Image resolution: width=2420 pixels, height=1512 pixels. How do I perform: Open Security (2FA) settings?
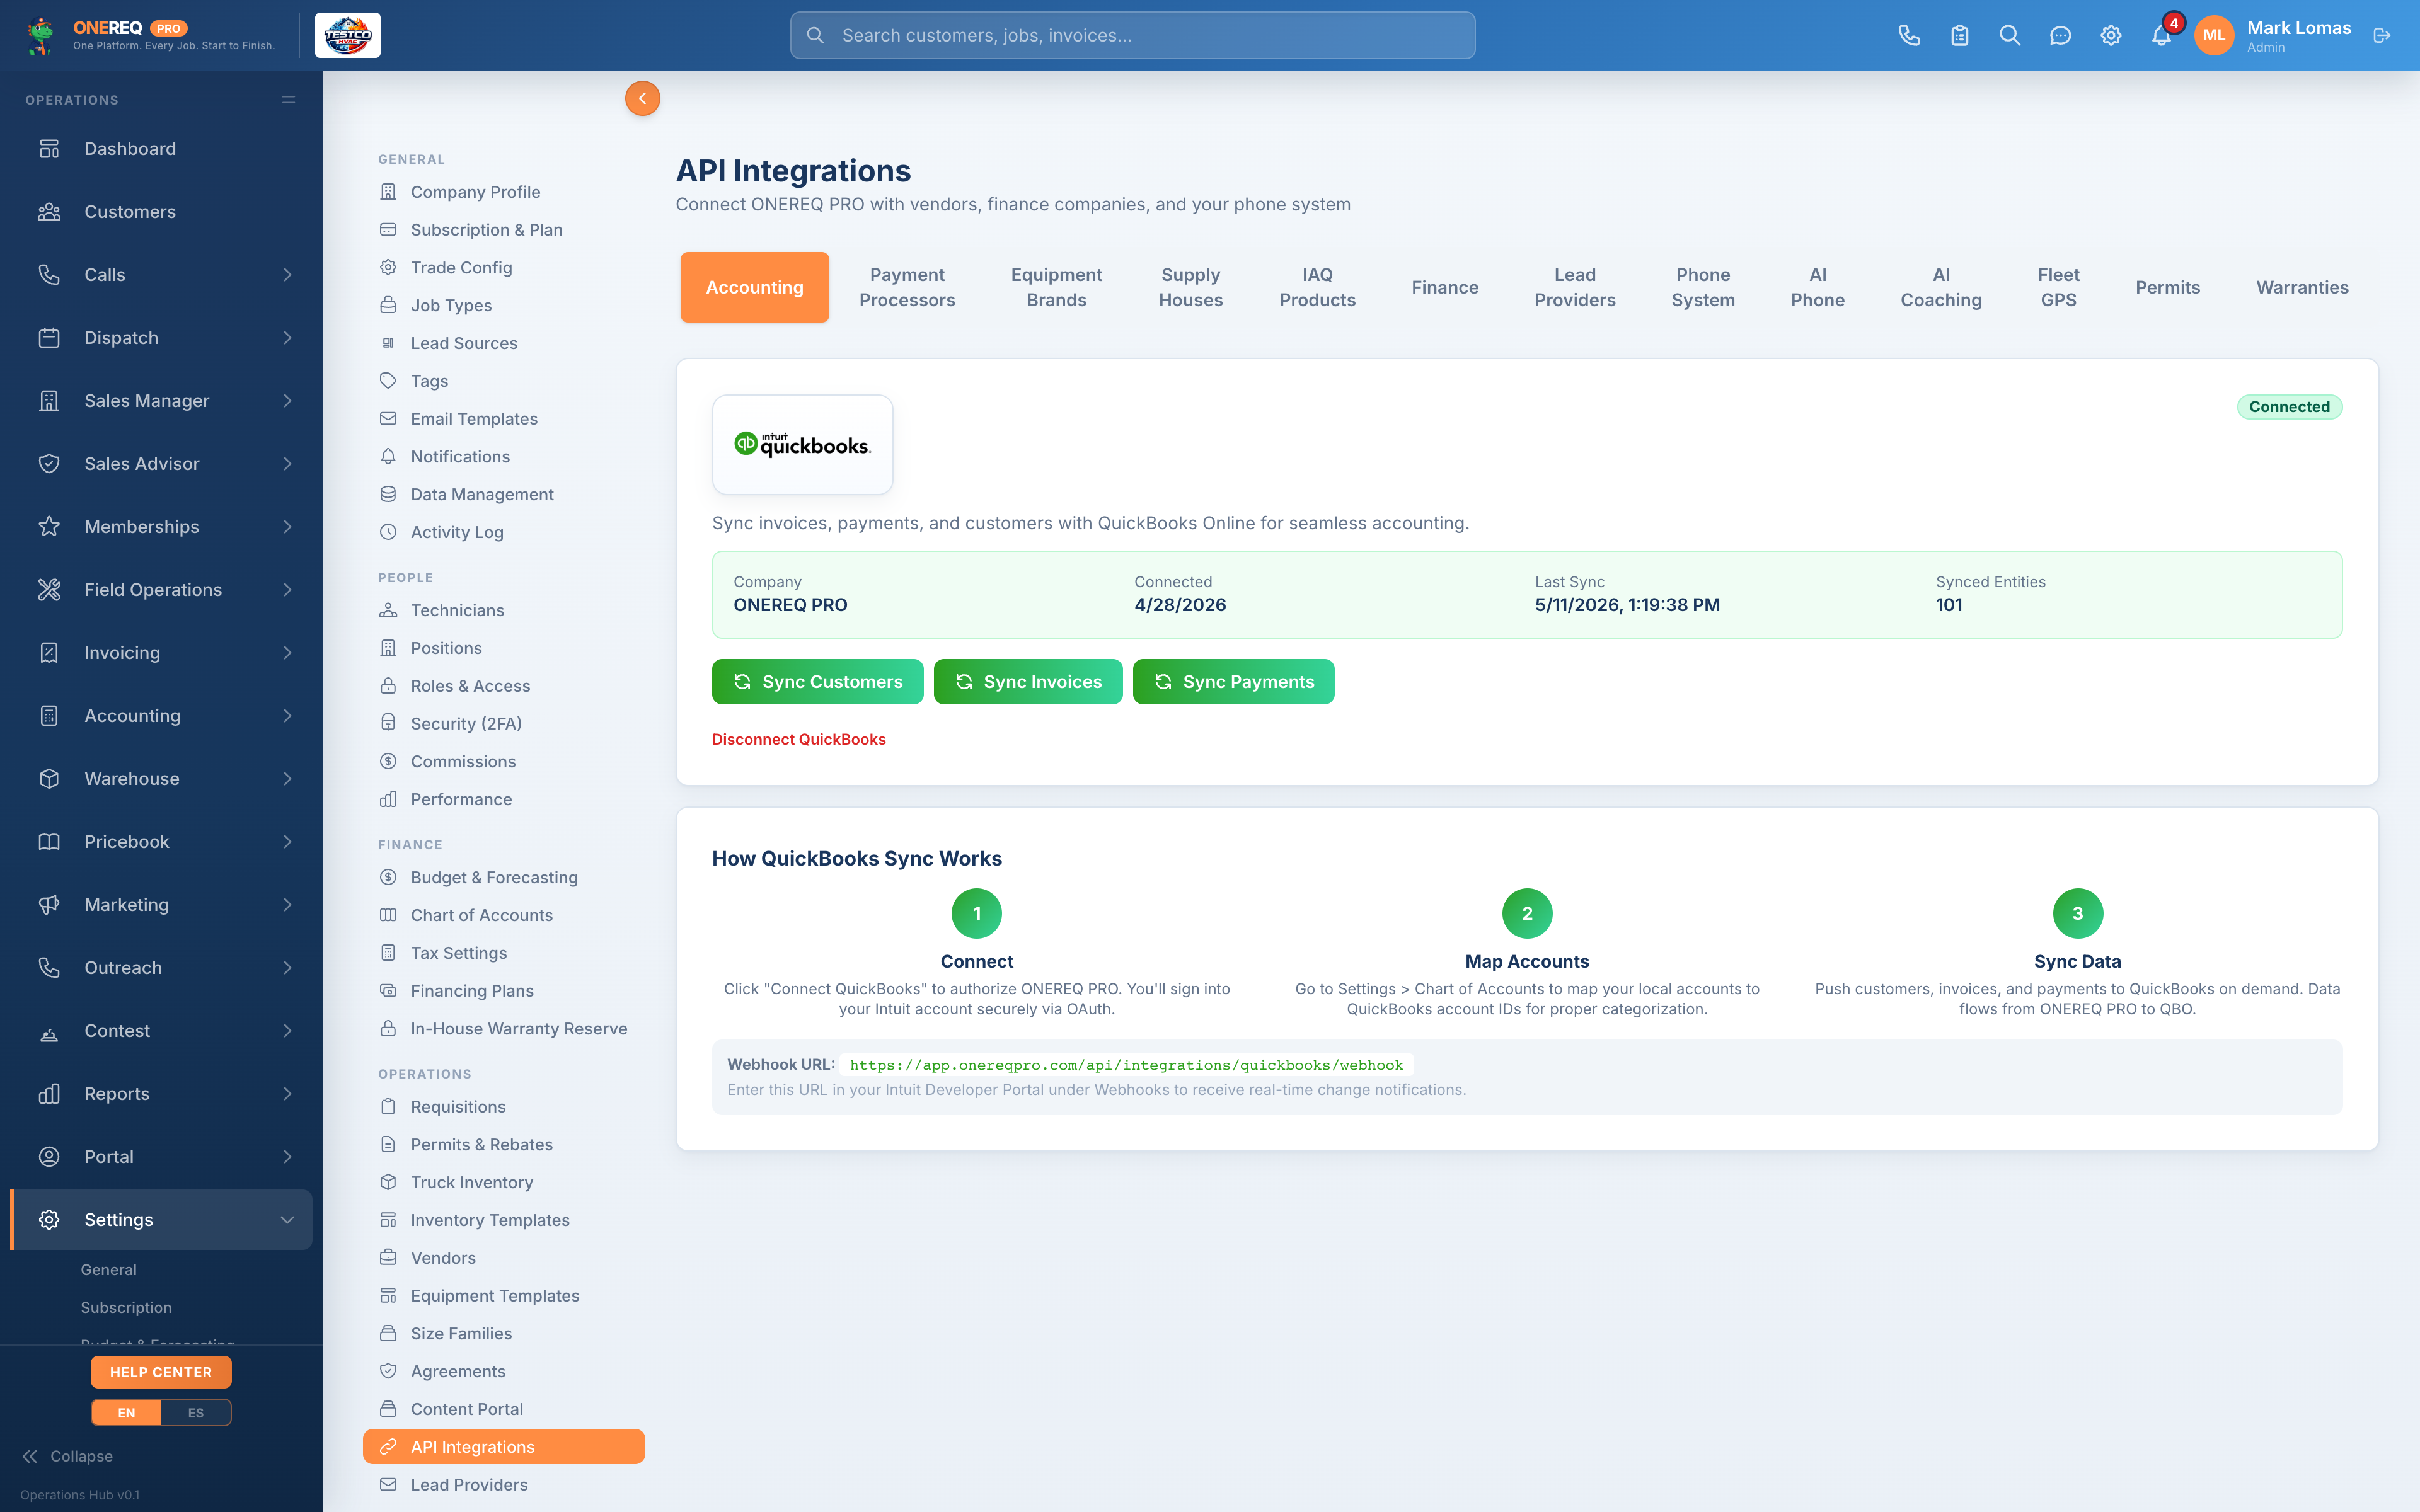point(504,724)
